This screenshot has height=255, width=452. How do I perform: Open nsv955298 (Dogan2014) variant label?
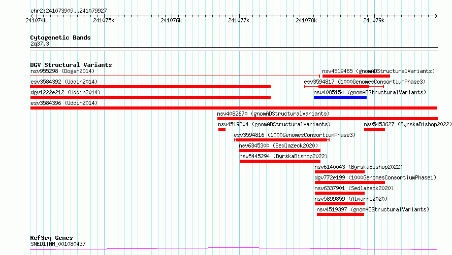tap(62, 71)
